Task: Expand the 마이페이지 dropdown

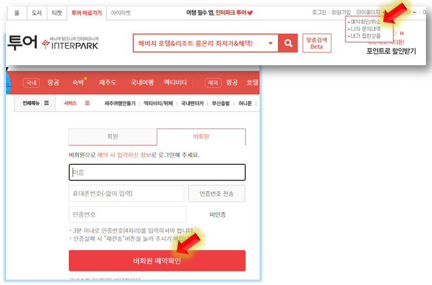Action: pos(384,12)
